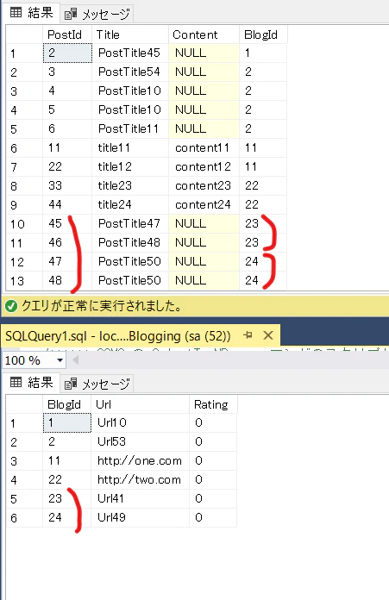
Task: Select the lower grid BlogId cell 23
Action: [67, 498]
